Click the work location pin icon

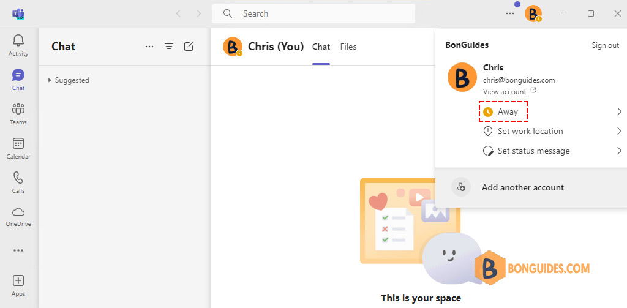pyautogui.click(x=488, y=131)
